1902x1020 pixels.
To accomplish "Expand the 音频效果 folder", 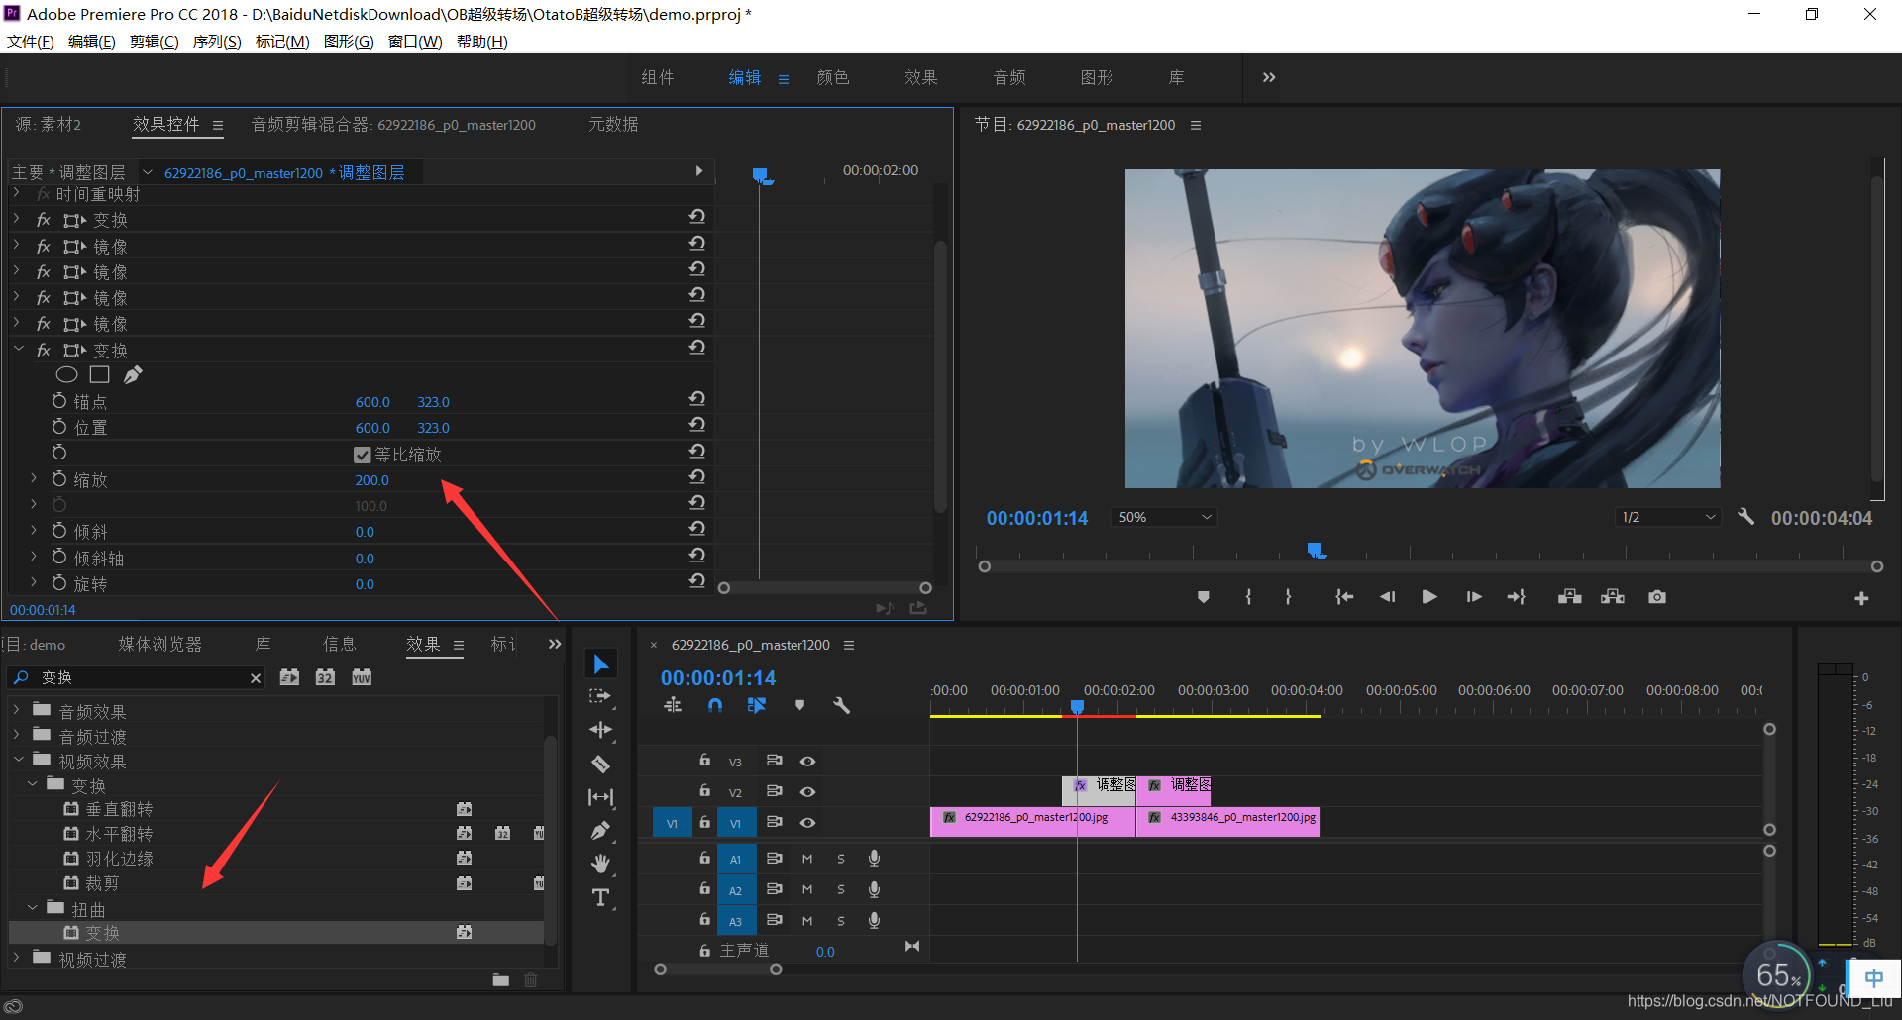I will (17, 710).
